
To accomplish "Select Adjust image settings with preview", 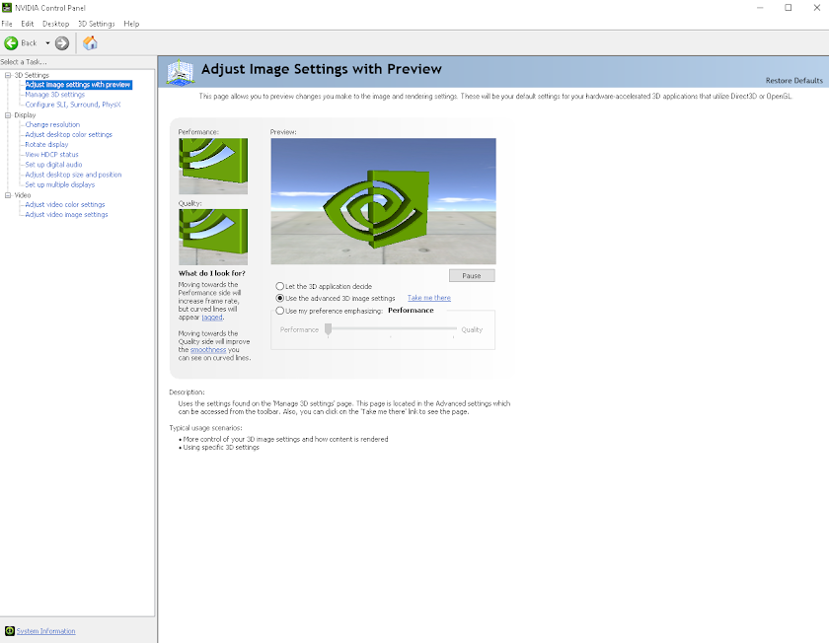I will click(78, 85).
